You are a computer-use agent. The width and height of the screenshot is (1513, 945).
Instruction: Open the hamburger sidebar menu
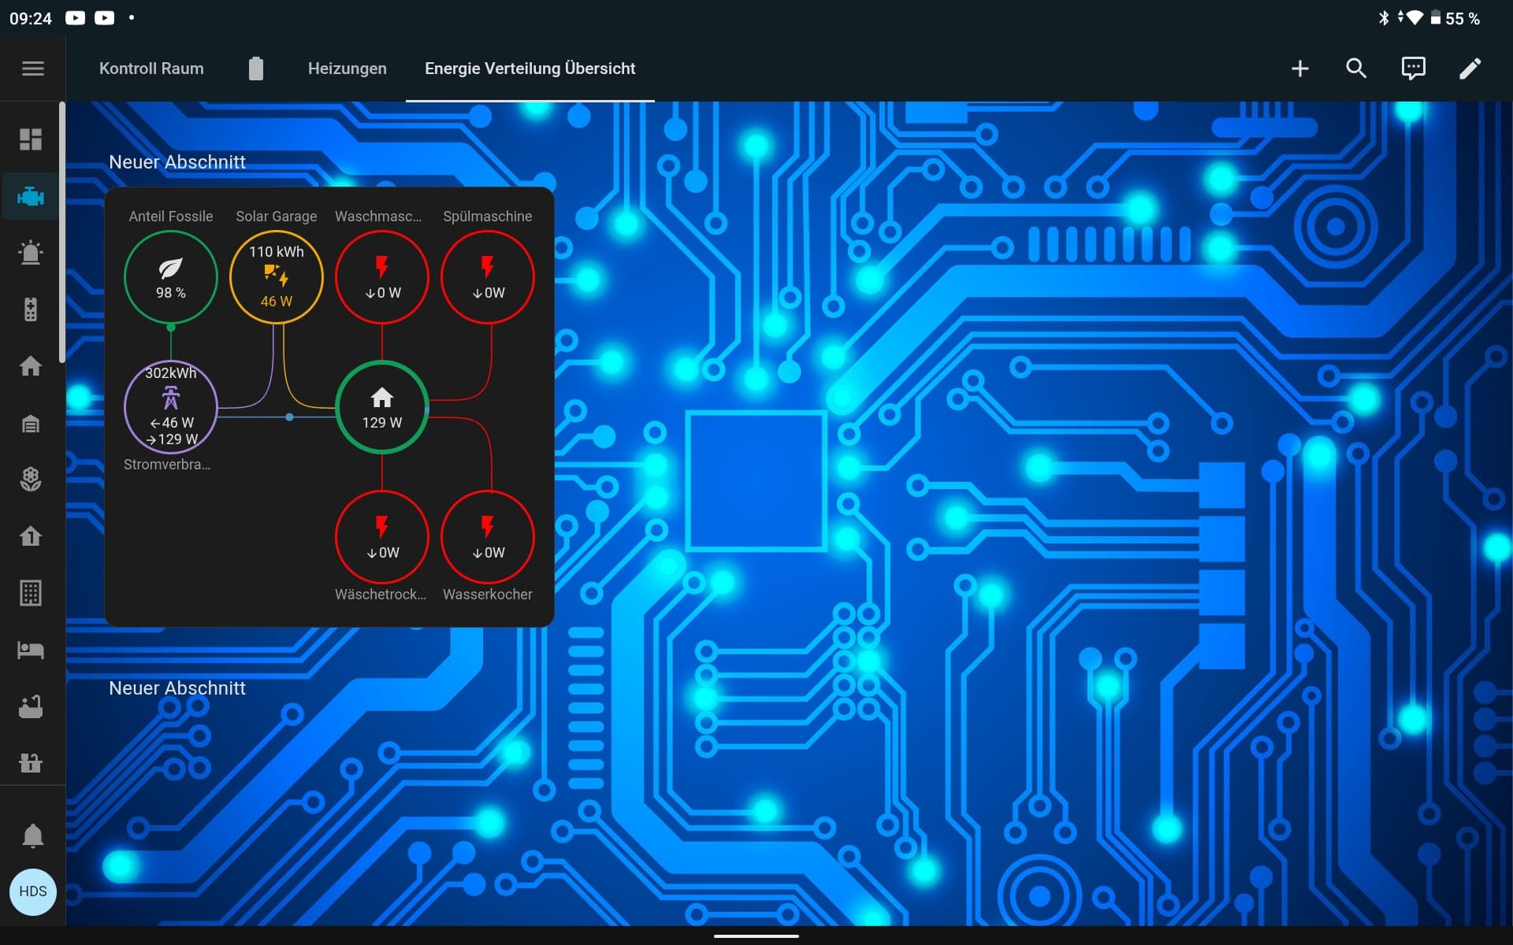point(32,69)
